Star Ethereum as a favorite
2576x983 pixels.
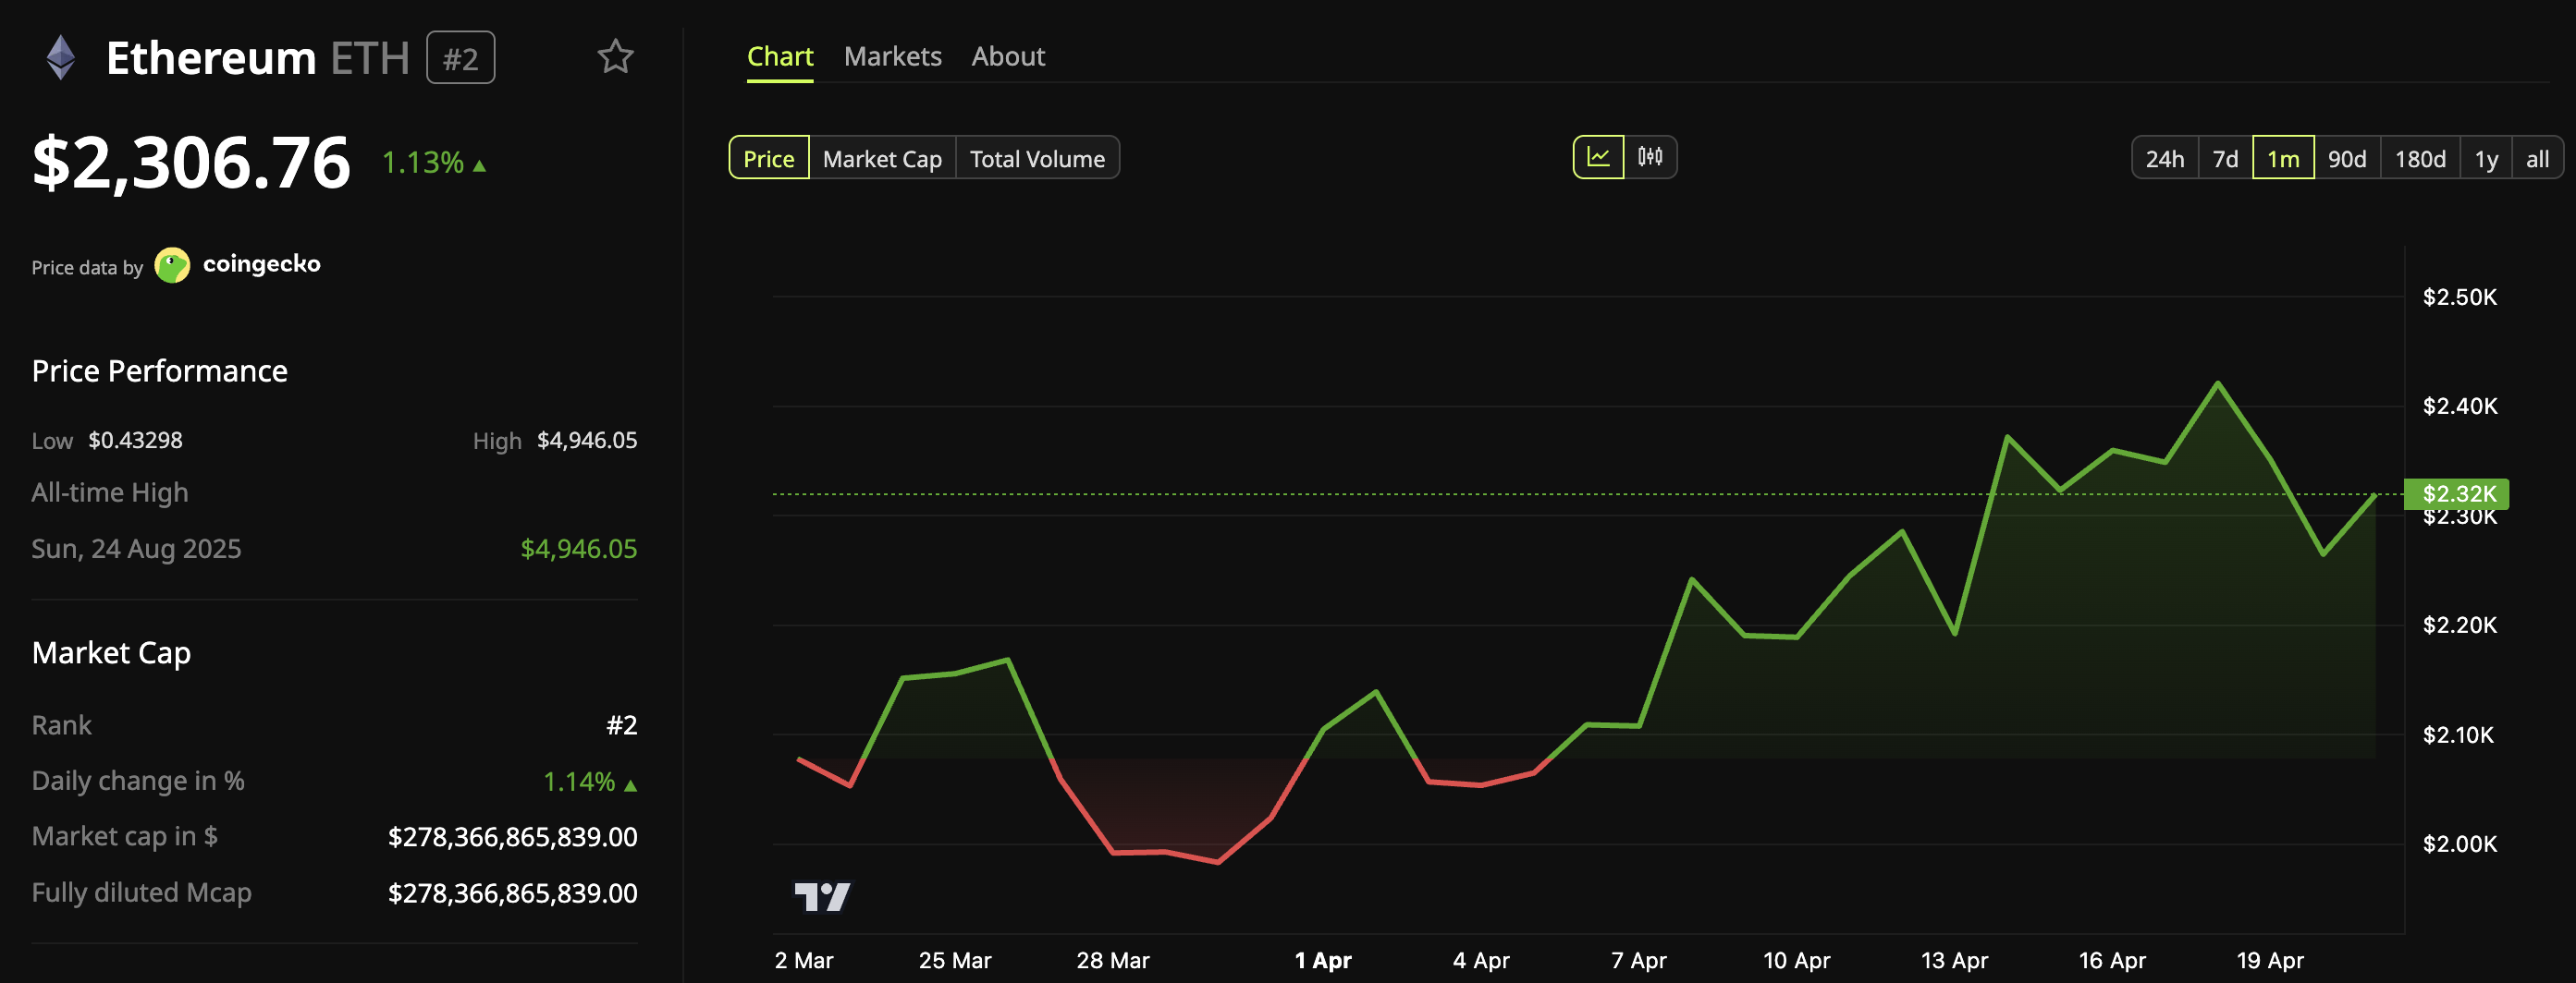[x=616, y=57]
